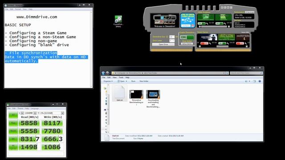
Task: Click last small square icon atop Dimmdrive window
Action: pos(231,7)
